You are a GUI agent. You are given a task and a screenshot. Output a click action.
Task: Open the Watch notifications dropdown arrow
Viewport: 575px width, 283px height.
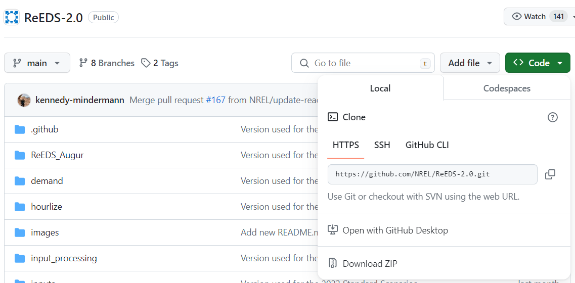(573, 17)
